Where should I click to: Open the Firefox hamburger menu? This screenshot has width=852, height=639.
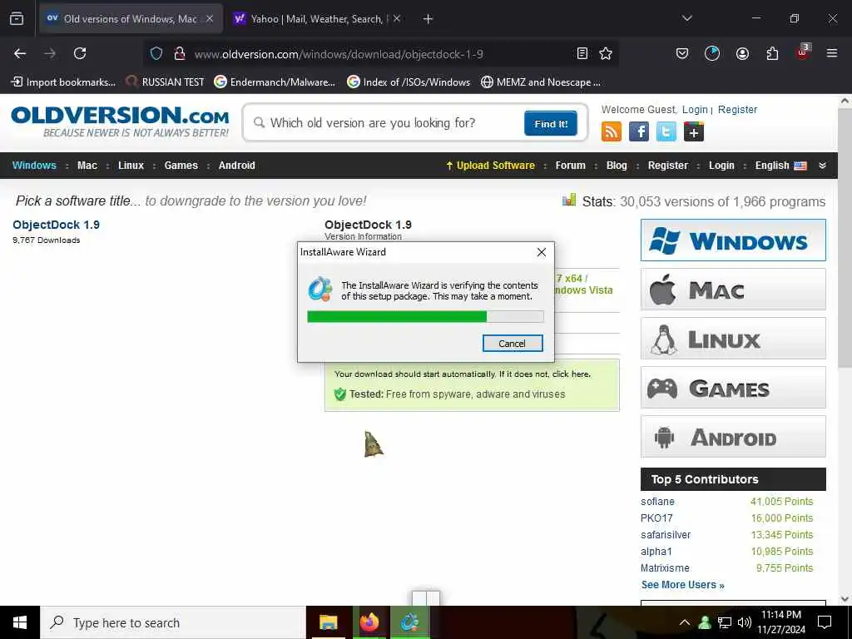click(x=831, y=53)
